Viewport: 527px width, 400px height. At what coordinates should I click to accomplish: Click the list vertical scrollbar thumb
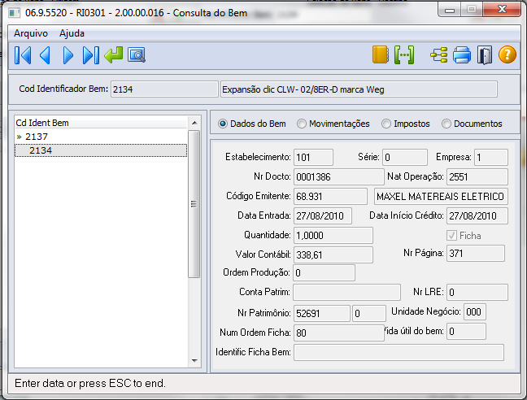pyautogui.click(x=194, y=204)
